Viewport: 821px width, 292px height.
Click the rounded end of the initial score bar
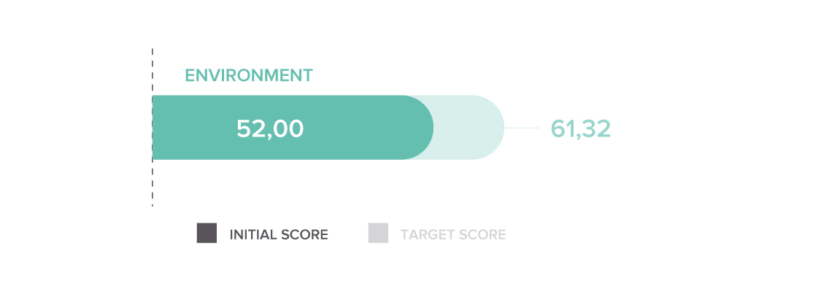(x=419, y=127)
